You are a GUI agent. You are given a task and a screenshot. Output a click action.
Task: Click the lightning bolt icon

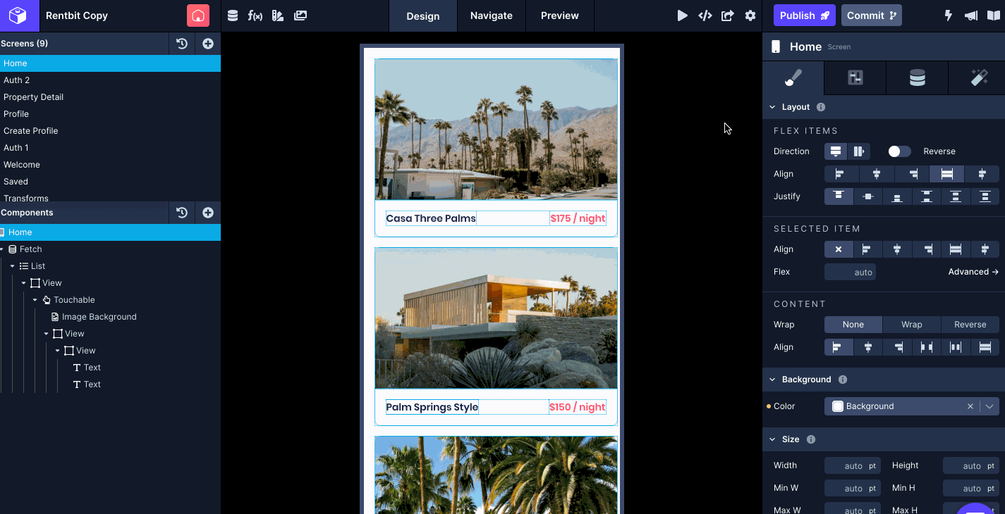[949, 15]
